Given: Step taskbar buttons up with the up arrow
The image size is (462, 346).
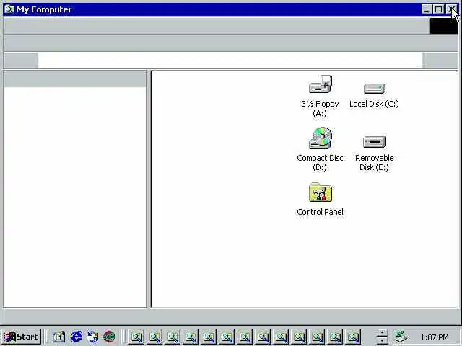Looking at the screenshot, I should coord(382,333).
